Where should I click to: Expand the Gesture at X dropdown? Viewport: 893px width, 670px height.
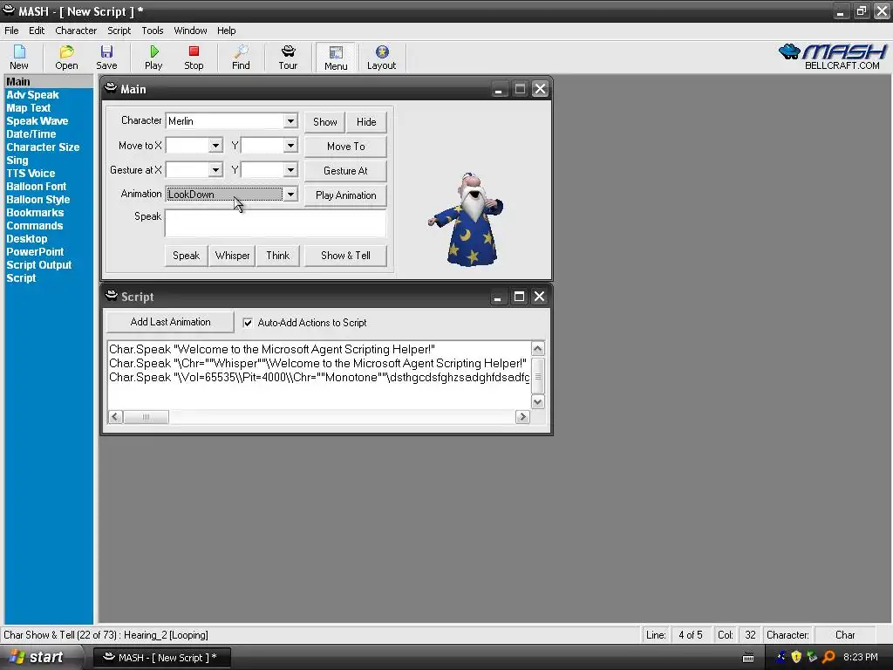click(215, 170)
